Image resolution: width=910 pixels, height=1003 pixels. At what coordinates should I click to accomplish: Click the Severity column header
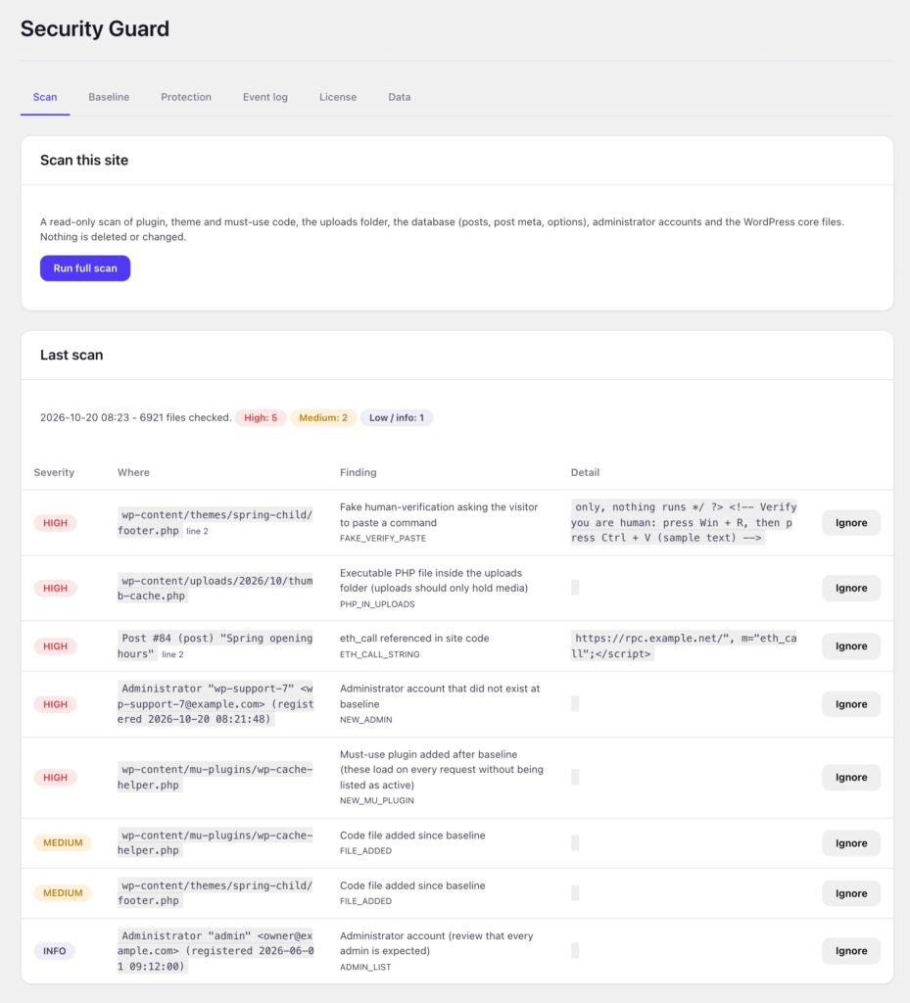click(x=54, y=472)
